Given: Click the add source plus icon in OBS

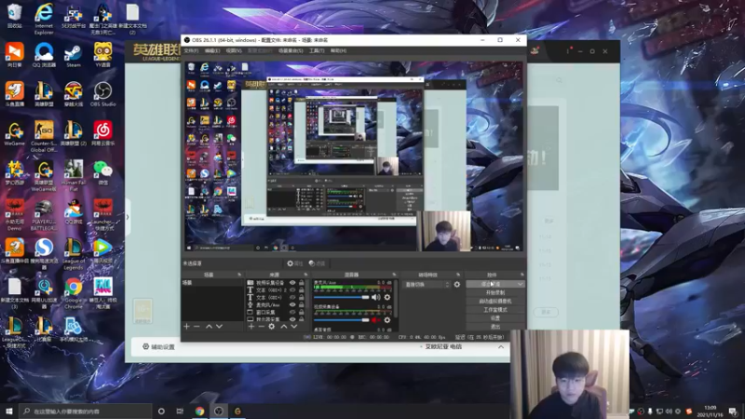Looking at the screenshot, I should tap(251, 327).
